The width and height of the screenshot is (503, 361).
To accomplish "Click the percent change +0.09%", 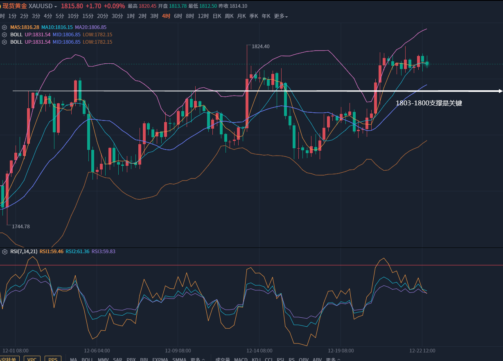I will coord(115,7).
